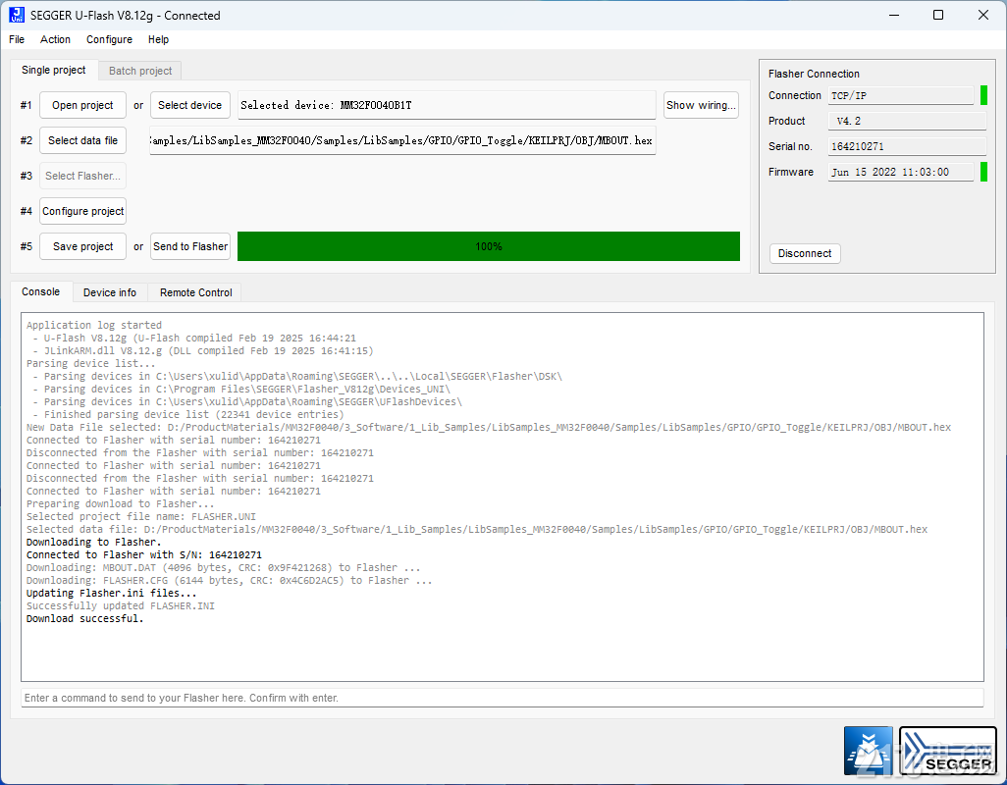Open the Remote Control tab
Viewport: 1007px width, 785px height.
(x=196, y=292)
